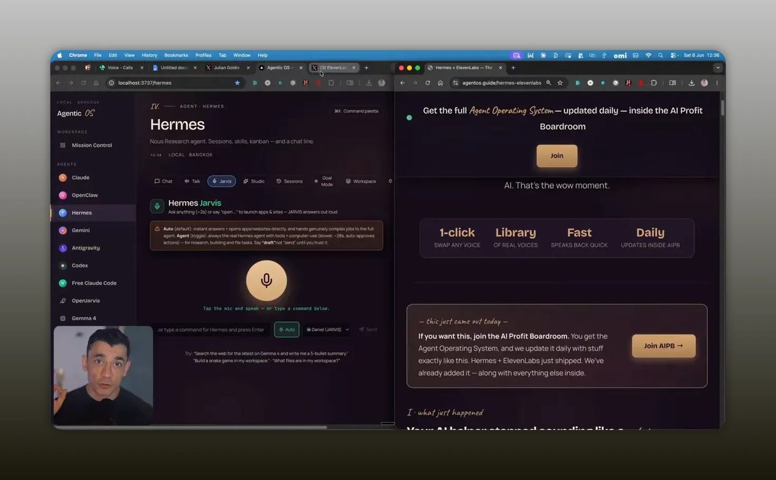Screen dimensions: 776x480
Task: Open the Bookmarks menu in menu bar
Action: [x=176, y=55]
